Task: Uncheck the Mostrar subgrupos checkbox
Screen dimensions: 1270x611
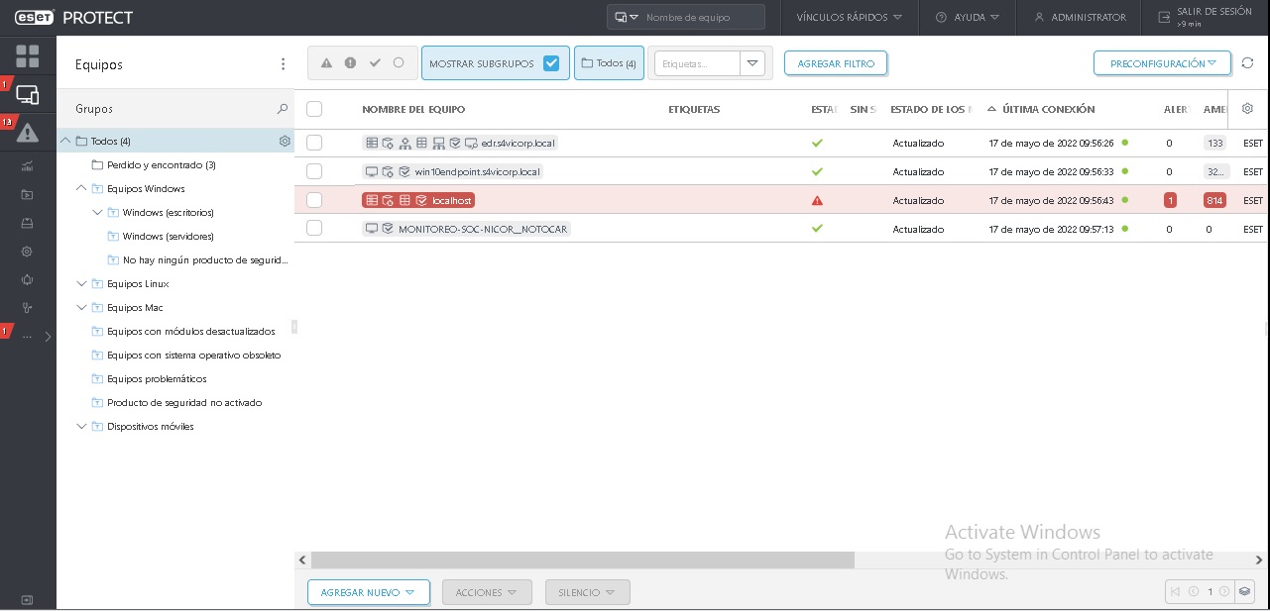Action: pos(551,62)
